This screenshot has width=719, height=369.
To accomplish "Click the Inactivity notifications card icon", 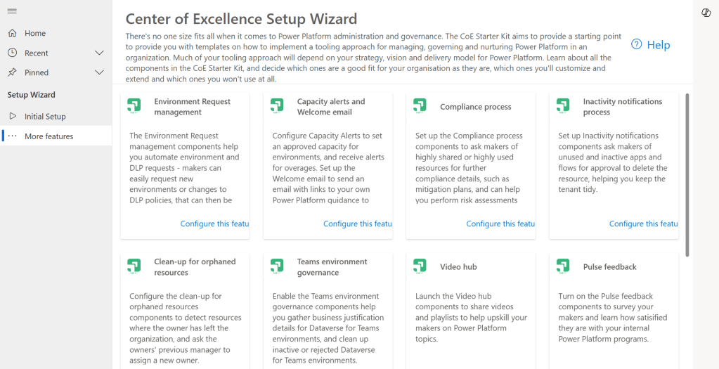I will (563, 106).
